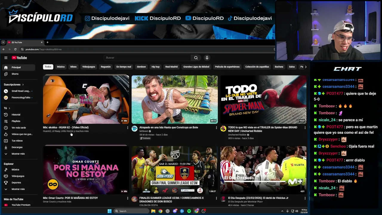Select the Videojuegos filter chip

[x=89, y=67]
